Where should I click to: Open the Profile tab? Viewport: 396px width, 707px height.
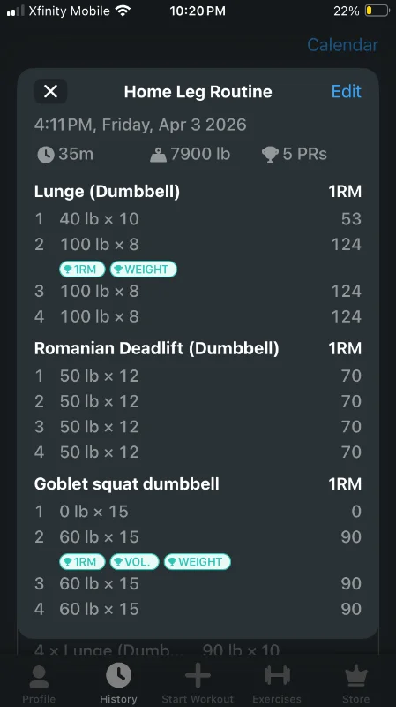pyautogui.click(x=39, y=683)
